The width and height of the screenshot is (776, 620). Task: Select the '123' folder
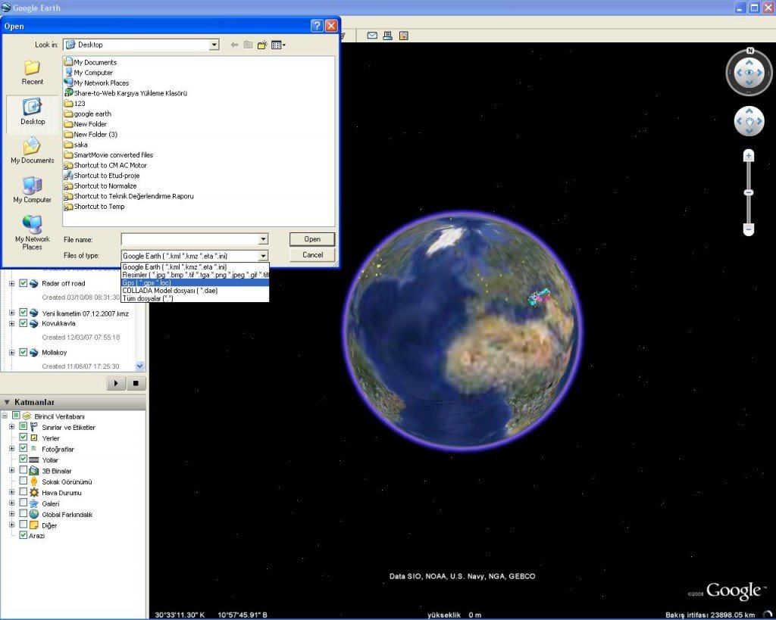(75, 103)
